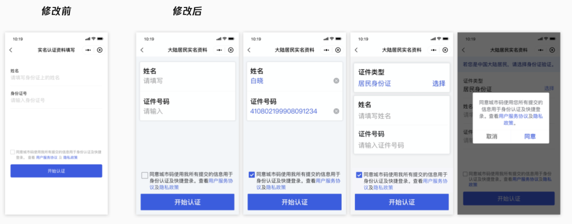Clear the 白晓 name with its X icon
The height and width of the screenshot is (224, 572).
point(336,81)
